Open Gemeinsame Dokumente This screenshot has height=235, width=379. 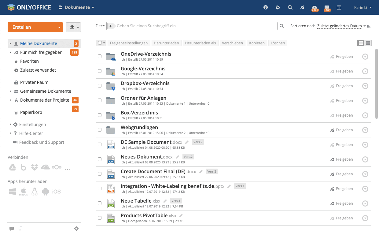[46, 91]
